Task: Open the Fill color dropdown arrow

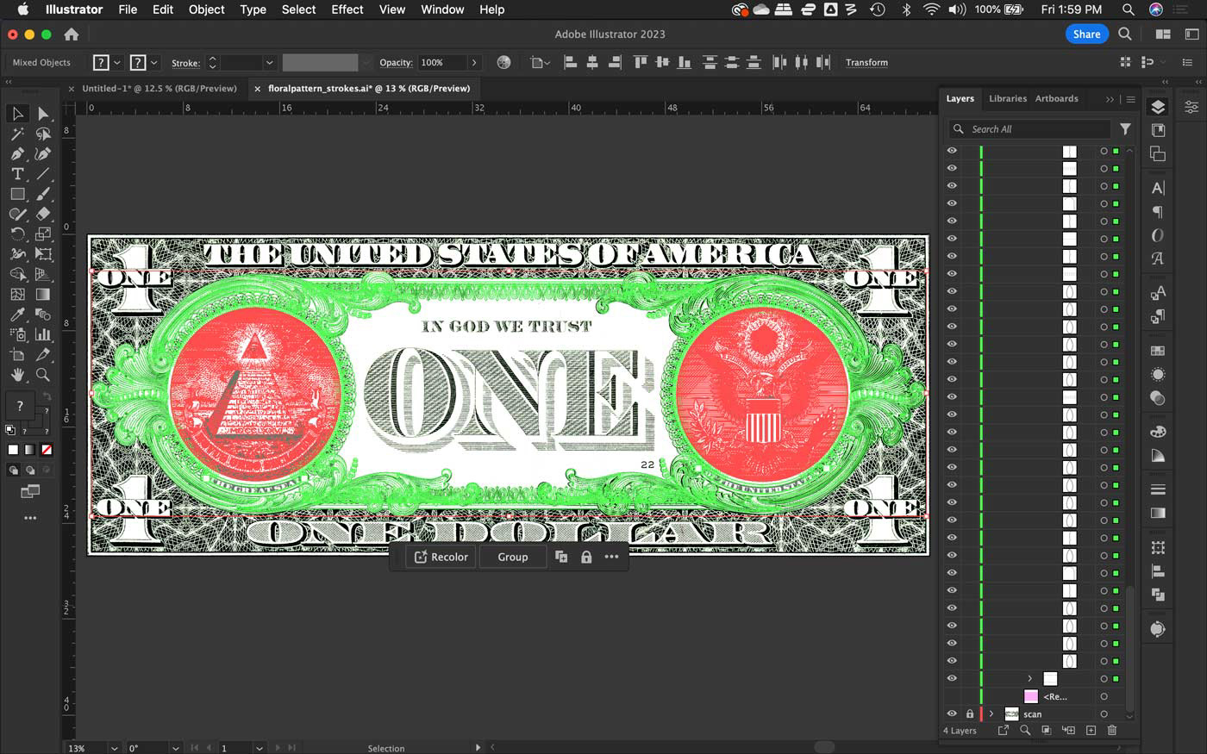Action: point(117,62)
